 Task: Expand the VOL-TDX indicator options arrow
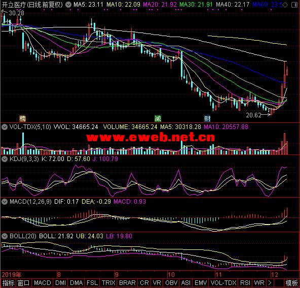[x=4, y=127]
